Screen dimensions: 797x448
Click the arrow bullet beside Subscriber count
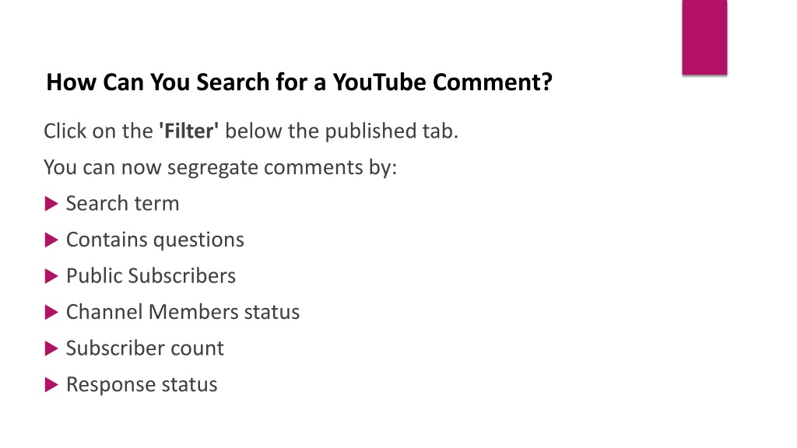tap(51, 348)
